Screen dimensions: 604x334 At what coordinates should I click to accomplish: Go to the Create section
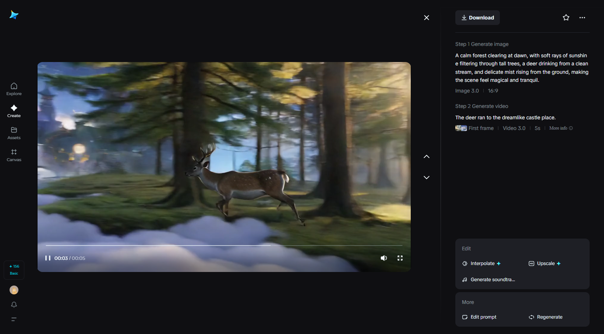tap(14, 111)
